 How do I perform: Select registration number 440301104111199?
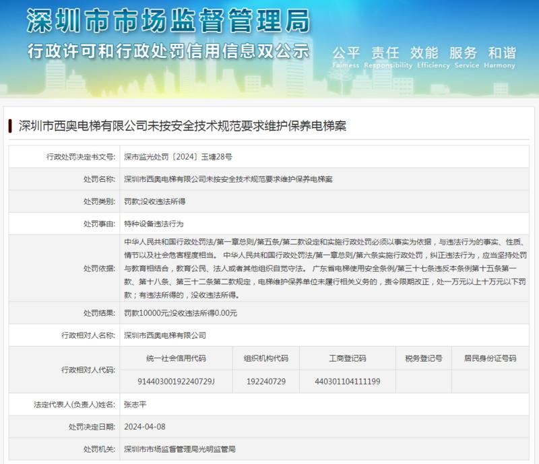[348, 382]
